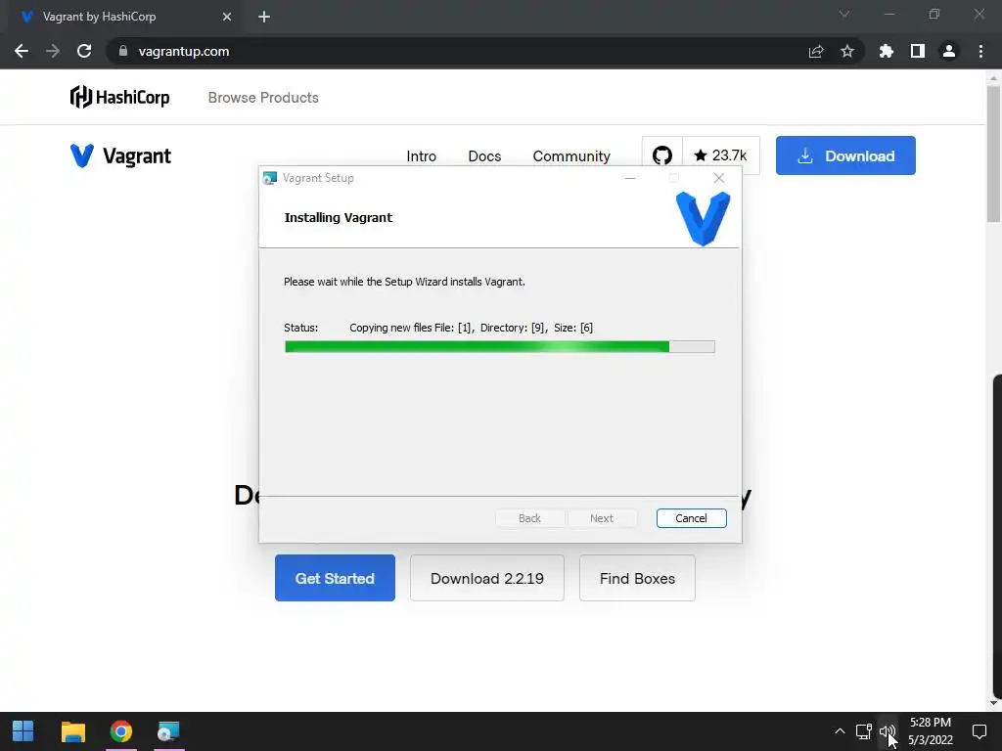Minimize the Vagrant Setup dialog
This screenshot has height=751, width=1002.
[x=630, y=178]
